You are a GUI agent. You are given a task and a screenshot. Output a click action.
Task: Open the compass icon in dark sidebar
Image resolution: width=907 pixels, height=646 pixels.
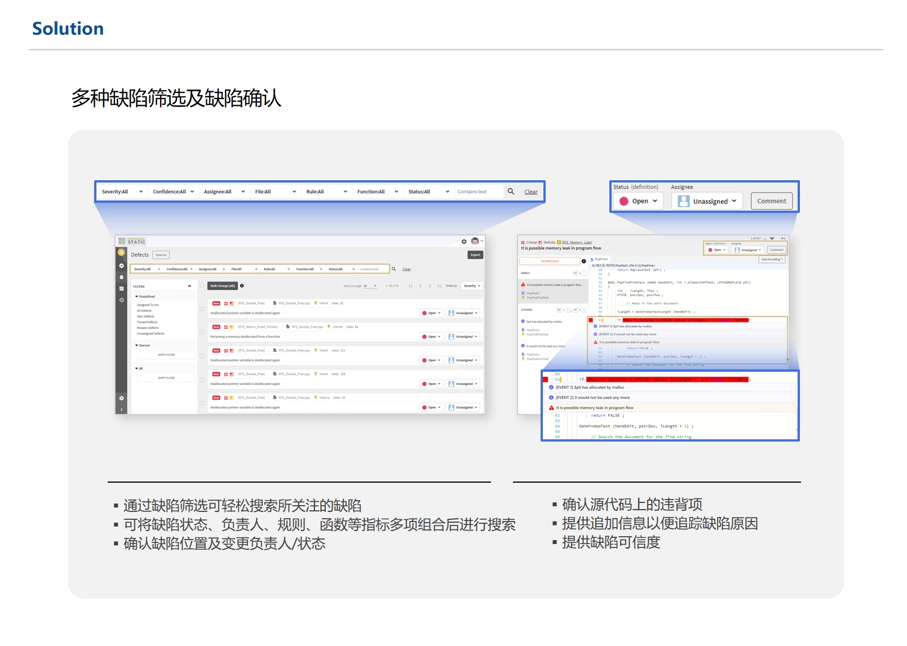(121, 265)
